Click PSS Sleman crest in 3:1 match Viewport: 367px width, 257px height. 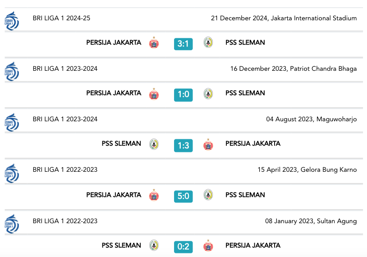point(208,42)
